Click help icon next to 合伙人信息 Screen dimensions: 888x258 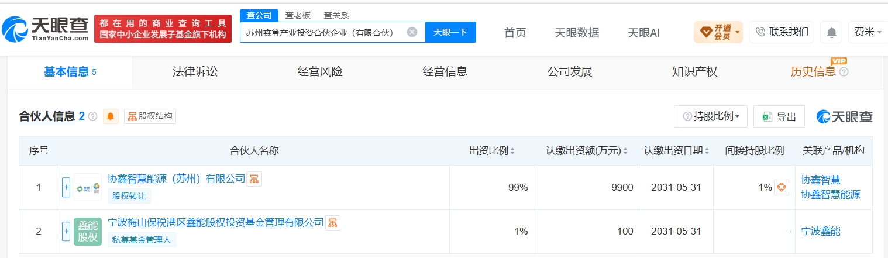click(x=92, y=116)
